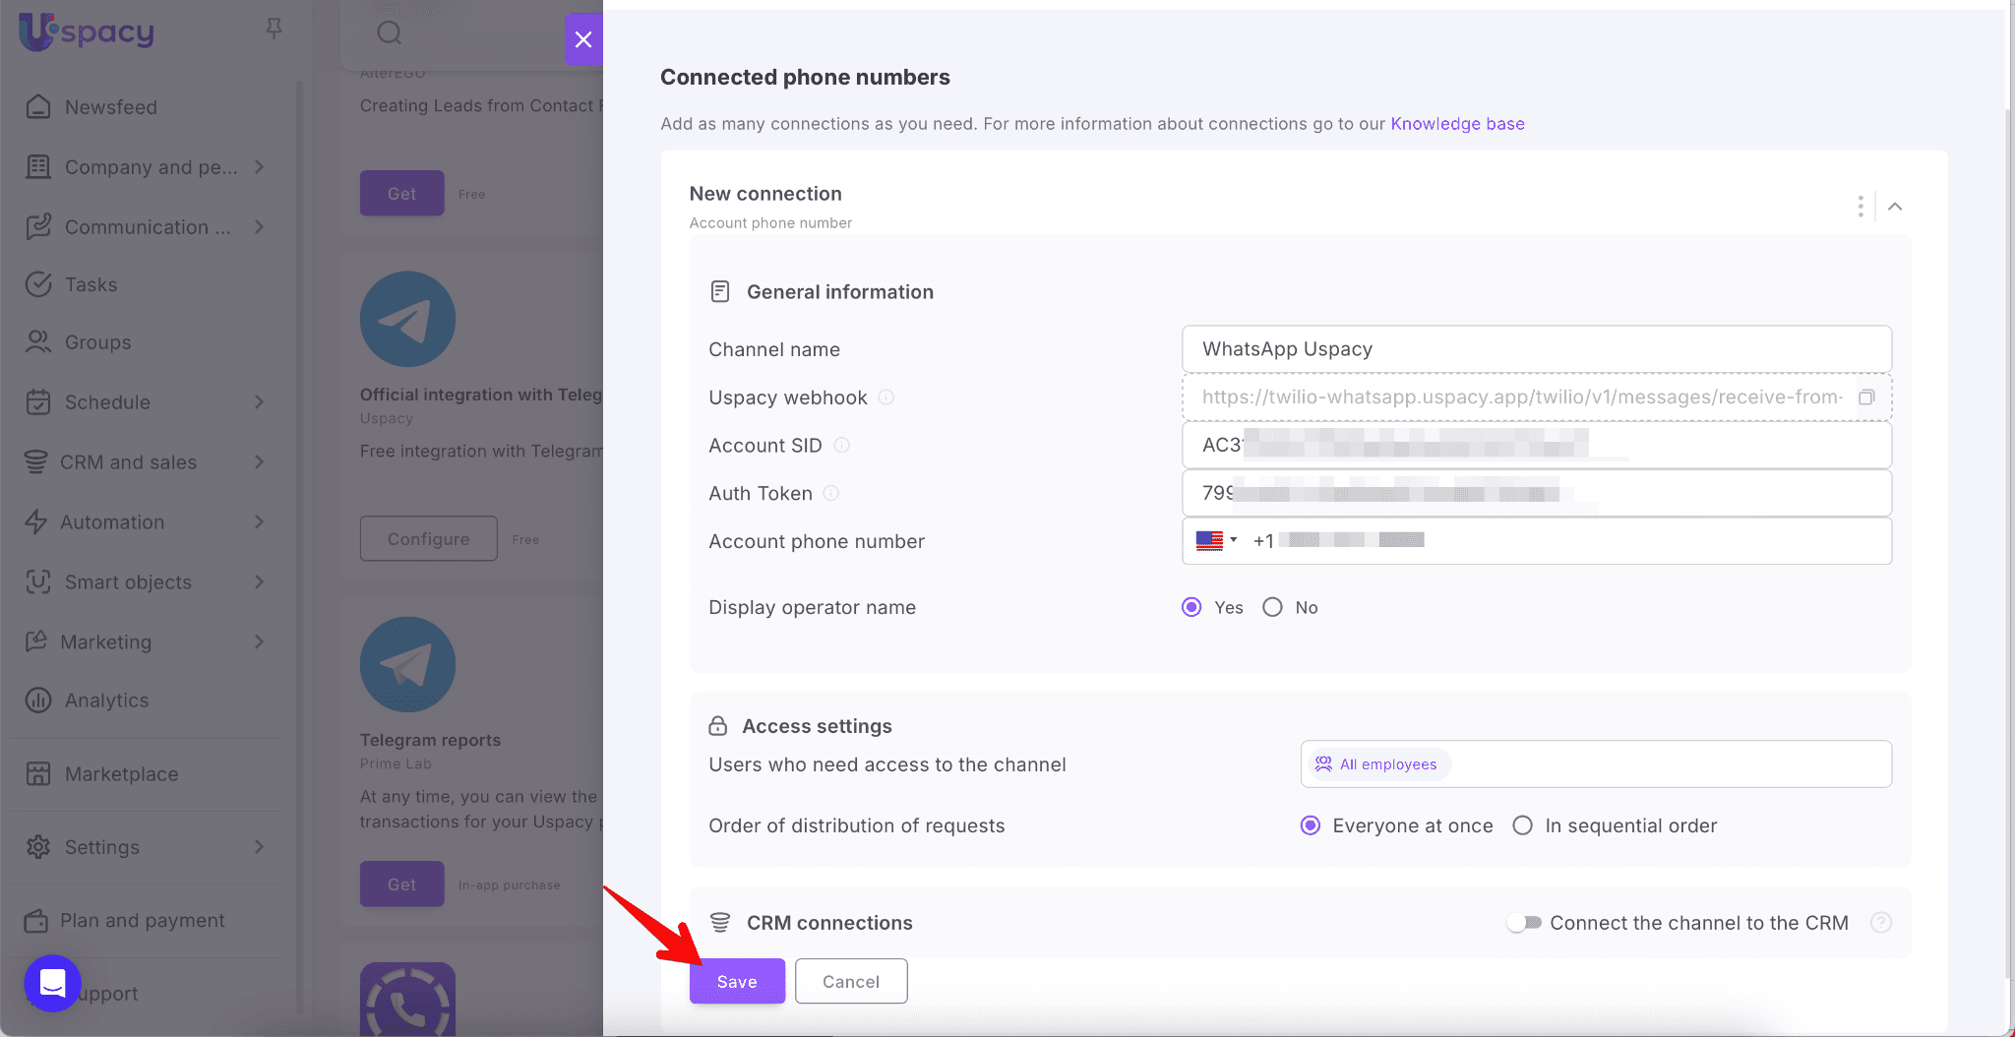Open the support chat bubble
The height and width of the screenshot is (1037, 2015).
point(52,983)
